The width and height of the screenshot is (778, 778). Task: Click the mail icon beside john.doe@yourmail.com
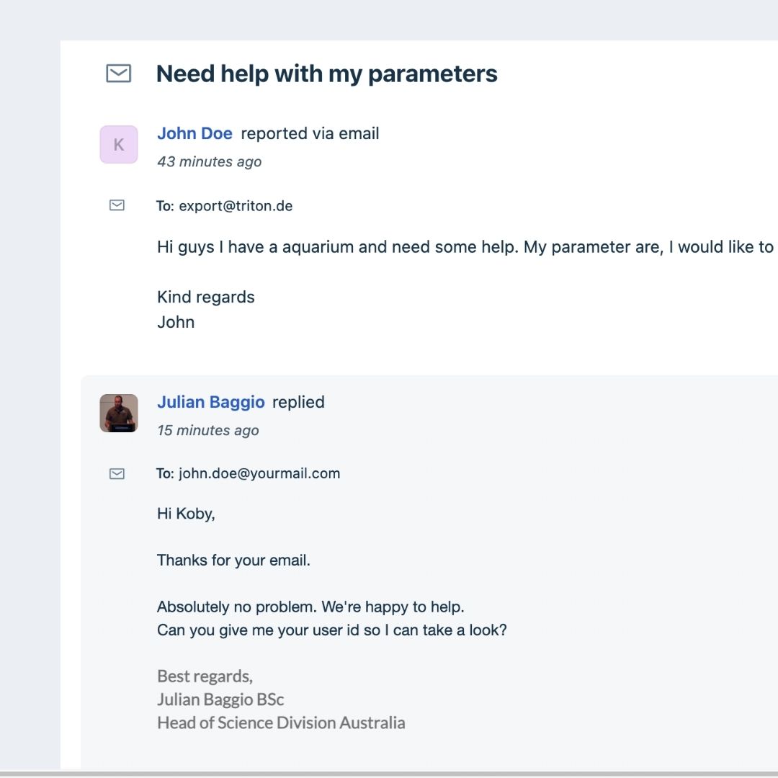pos(117,473)
